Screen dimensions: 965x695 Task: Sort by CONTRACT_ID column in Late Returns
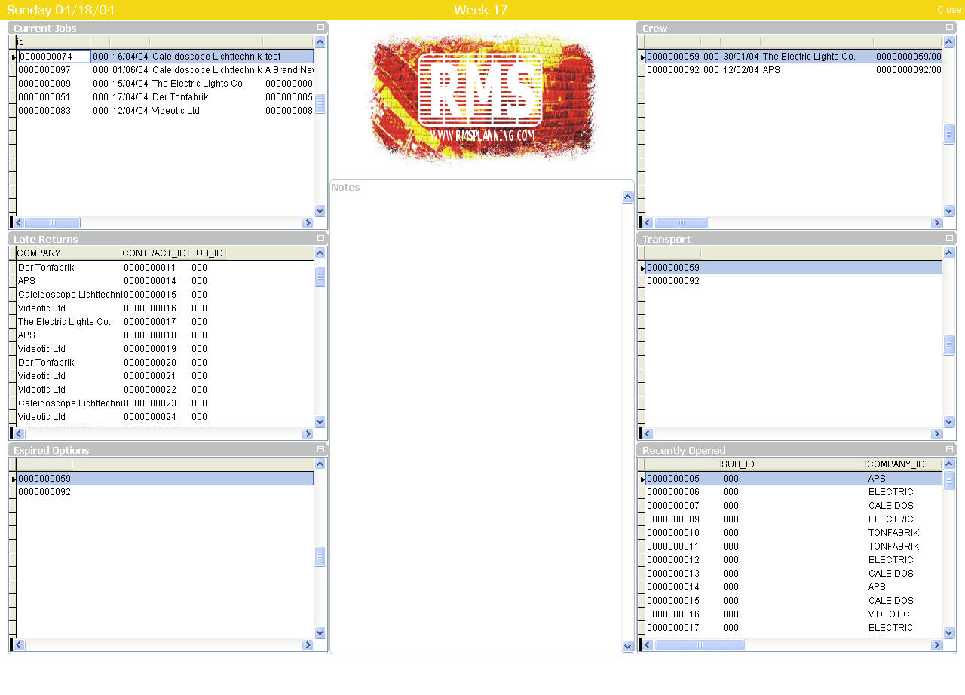pos(155,253)
